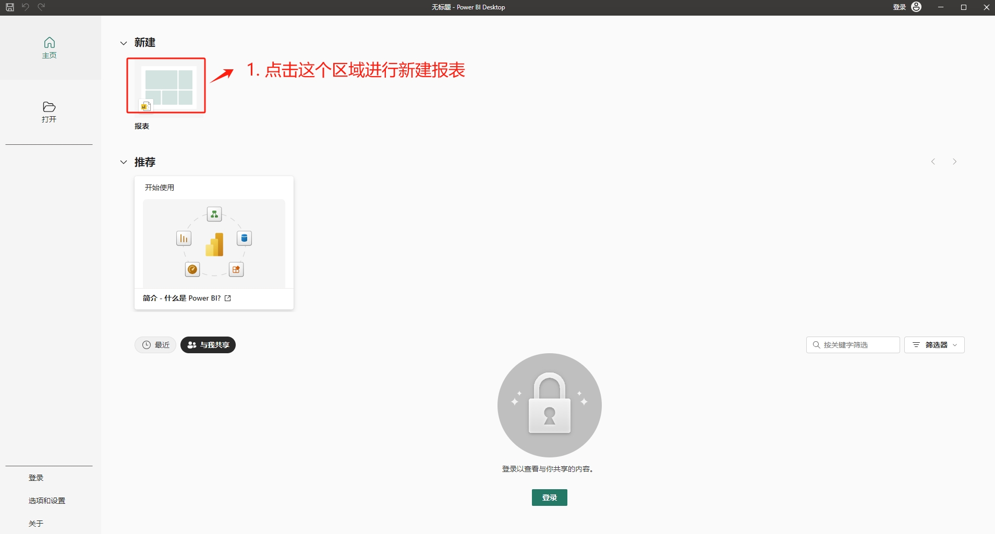Open link 简介 - 什么是 Power BI?
The height and width of the screenshot is (534, 995).
(x=181, y=298)
